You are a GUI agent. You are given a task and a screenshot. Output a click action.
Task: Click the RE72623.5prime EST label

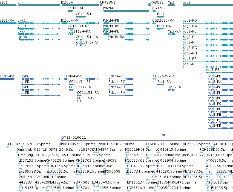click(x=197, y=144)
